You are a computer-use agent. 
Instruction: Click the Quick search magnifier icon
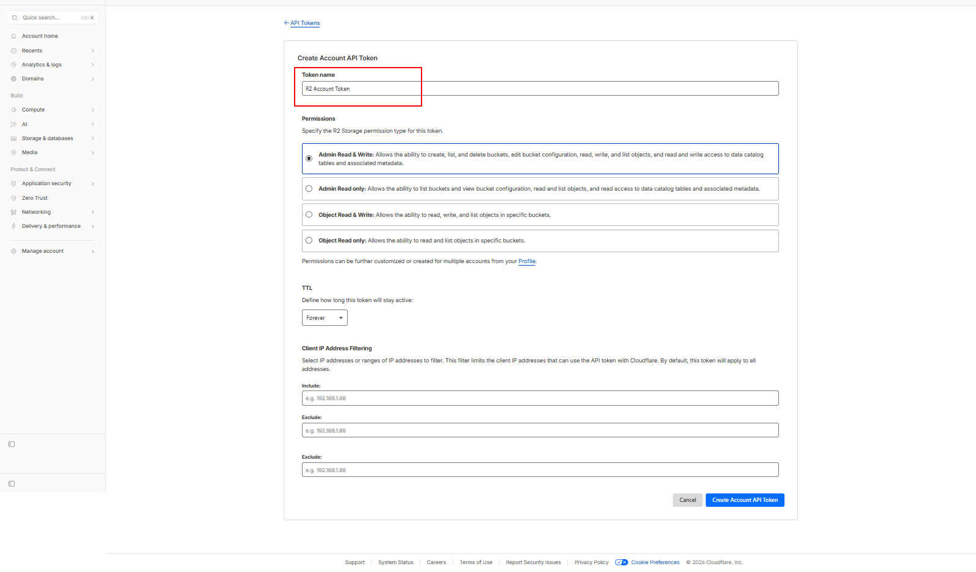15,18
